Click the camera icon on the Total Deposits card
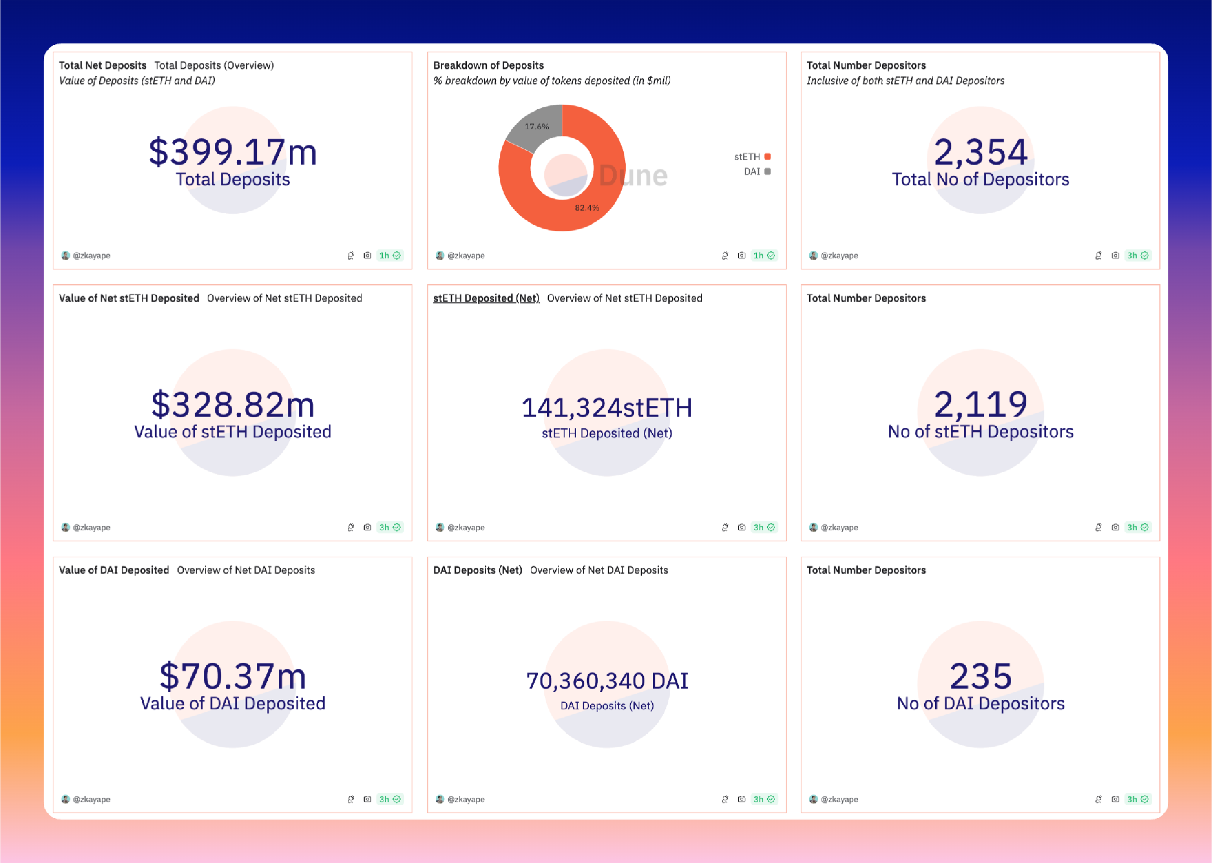This screenshot has height=863, width=1212. point(367,256)
